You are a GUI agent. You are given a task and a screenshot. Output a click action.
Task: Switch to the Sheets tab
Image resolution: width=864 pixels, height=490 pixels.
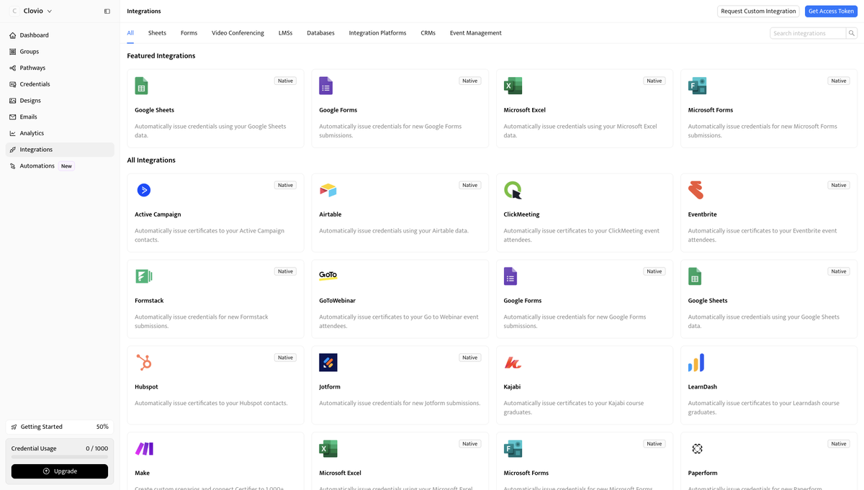tap(157, 32)
